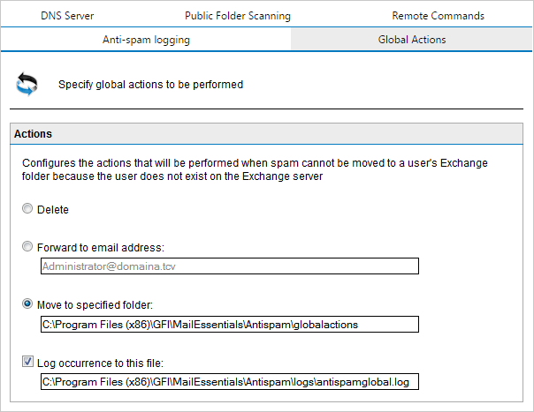The image size is (534, 412).
Task: Click the antispamglobal.log file path field
Action: tap(230, 382)
